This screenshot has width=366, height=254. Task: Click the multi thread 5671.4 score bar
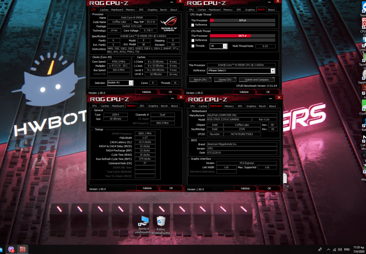[x=242, y=36]
